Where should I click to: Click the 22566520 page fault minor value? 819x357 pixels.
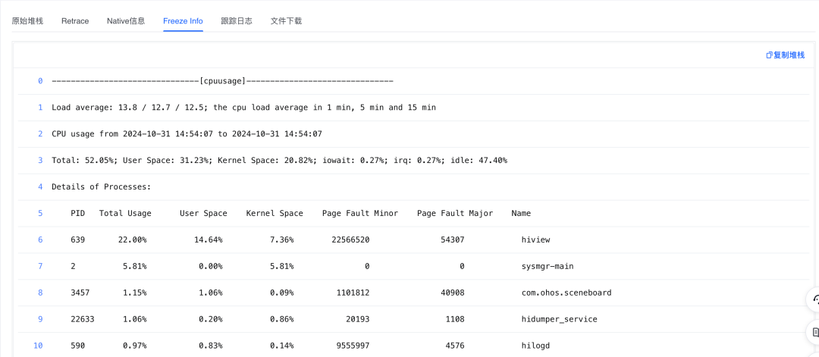[350, 240]
